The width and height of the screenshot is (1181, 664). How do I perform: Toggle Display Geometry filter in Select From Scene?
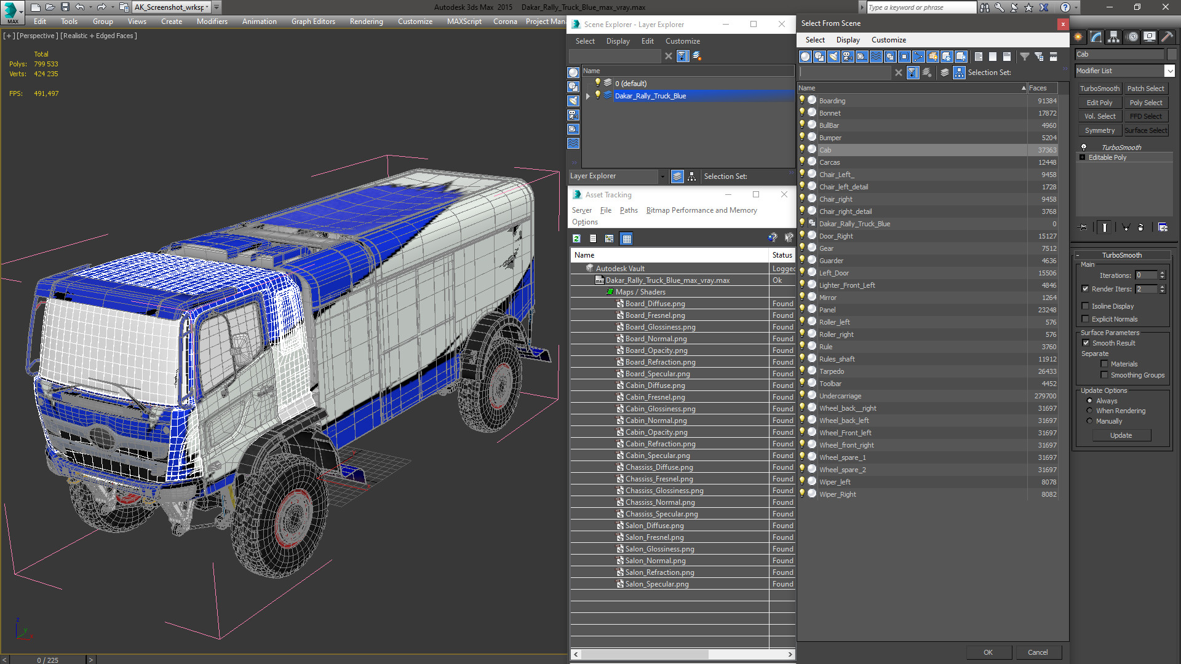[805, 57]
